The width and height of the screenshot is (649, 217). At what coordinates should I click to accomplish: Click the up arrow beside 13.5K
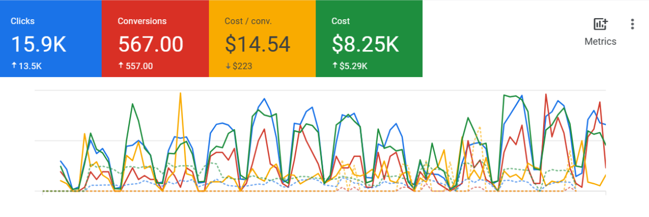pyautogui.click(x=13, y=66)
